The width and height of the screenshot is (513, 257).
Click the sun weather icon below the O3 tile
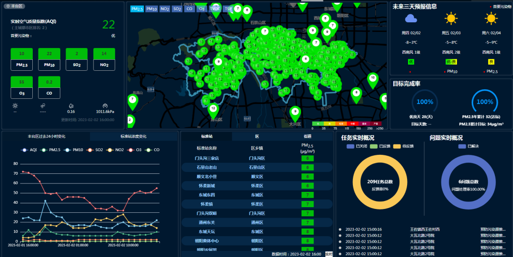[15, 105]
